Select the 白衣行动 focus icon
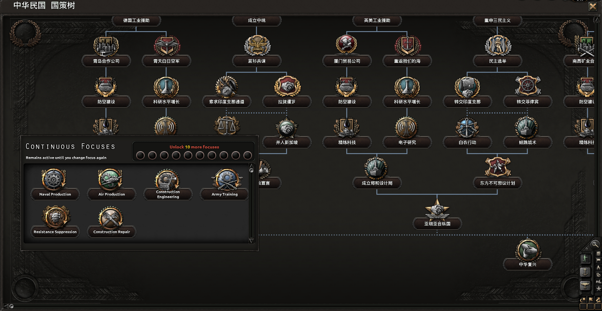Viewport: 602px width, 311px height. click(x=467, y=128)
